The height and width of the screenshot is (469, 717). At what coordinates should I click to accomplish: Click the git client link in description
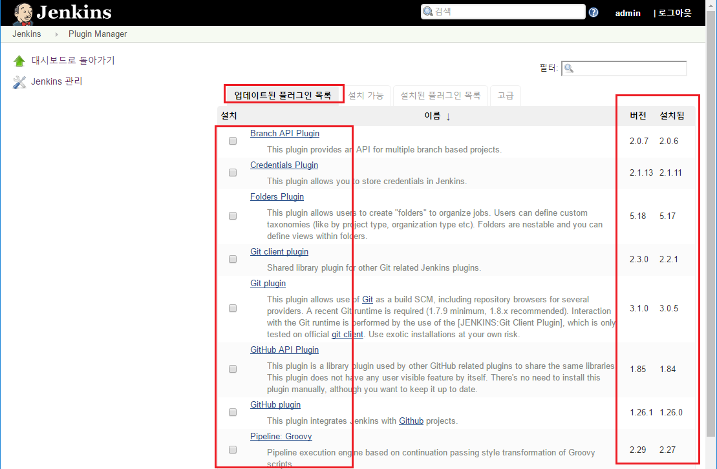347,334
